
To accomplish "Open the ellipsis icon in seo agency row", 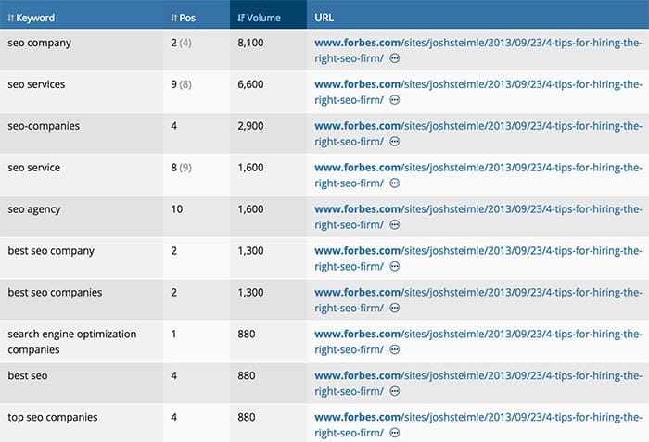I will click(x=395, y=225).
